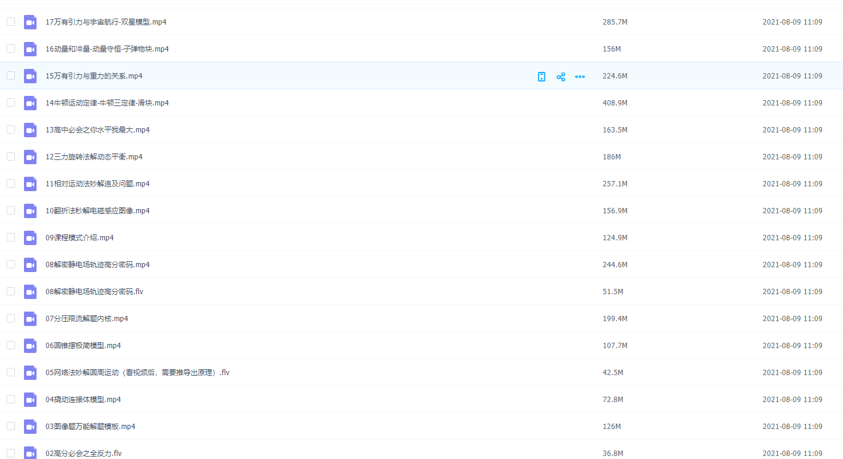Click the share icon on file 15 row
This screenshot has width=843, height=459.
pos(561,77)
